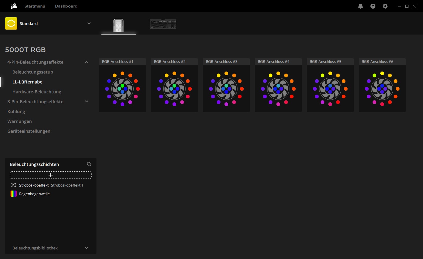
Task: Open the Dashboard tab
Action: pos(66,6)
